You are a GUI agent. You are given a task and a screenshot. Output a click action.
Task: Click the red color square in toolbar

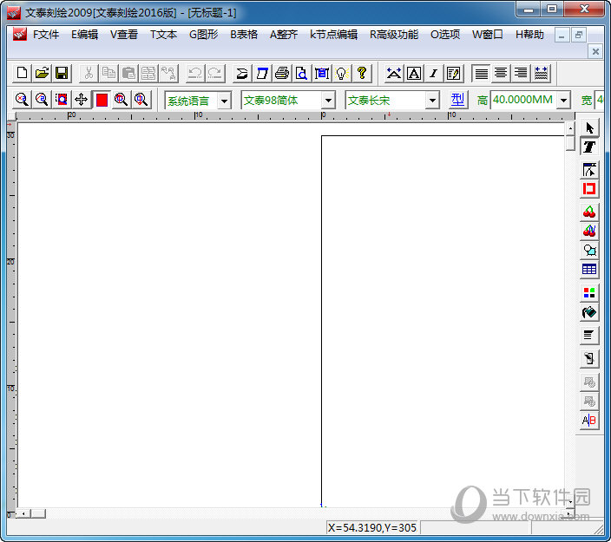[102, 100]
